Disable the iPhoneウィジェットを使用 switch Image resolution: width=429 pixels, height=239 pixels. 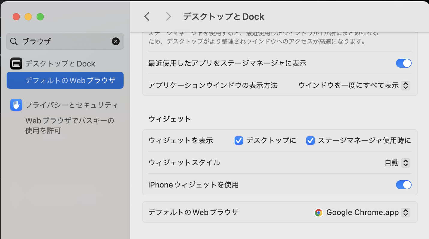403,185
